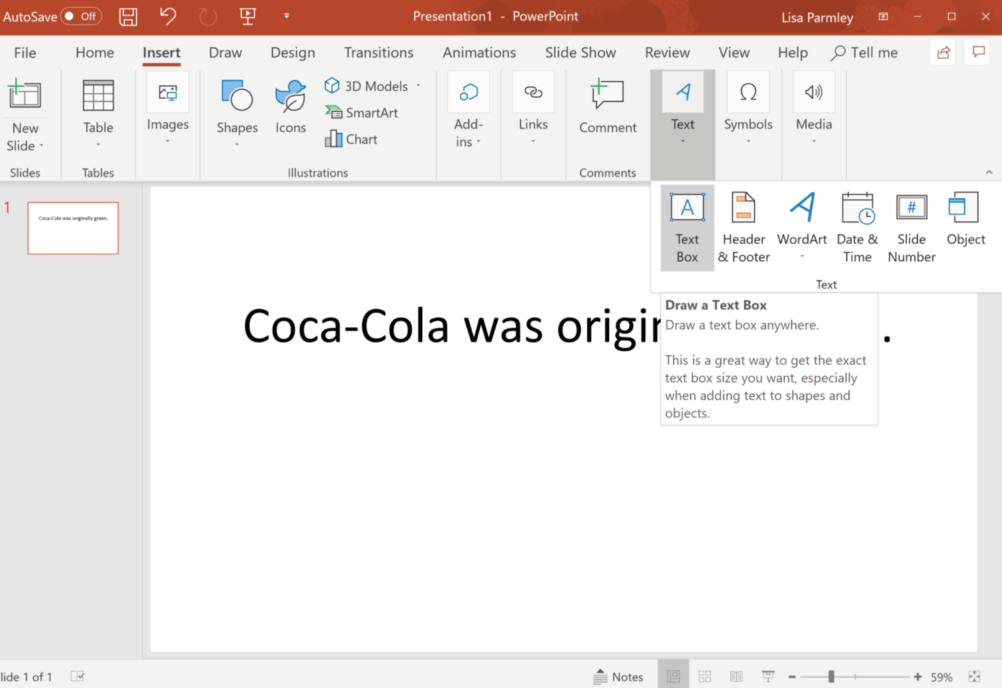The image size is (1002, 688).
Task: Open Header & Footer dialog
Action: click(x=744, y=228)
